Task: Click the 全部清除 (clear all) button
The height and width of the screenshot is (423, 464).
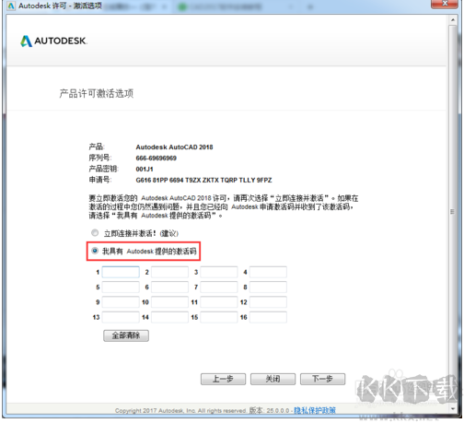Action: tap(126, 335)
